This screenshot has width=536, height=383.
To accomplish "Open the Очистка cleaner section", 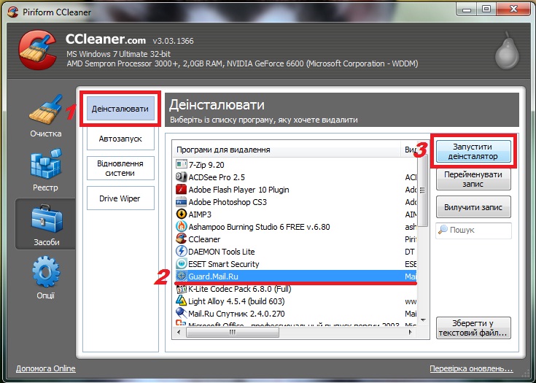I will pos(46,116).
